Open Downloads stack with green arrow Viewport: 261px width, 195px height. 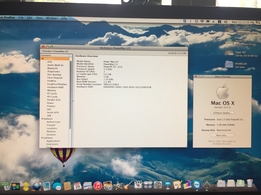pyautogui.click(x=241, y=183)
